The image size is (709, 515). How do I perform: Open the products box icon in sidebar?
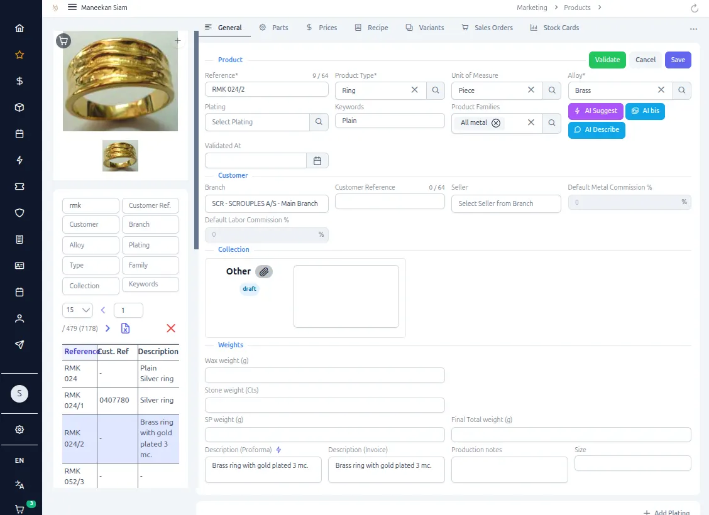(x=19, y=107)
